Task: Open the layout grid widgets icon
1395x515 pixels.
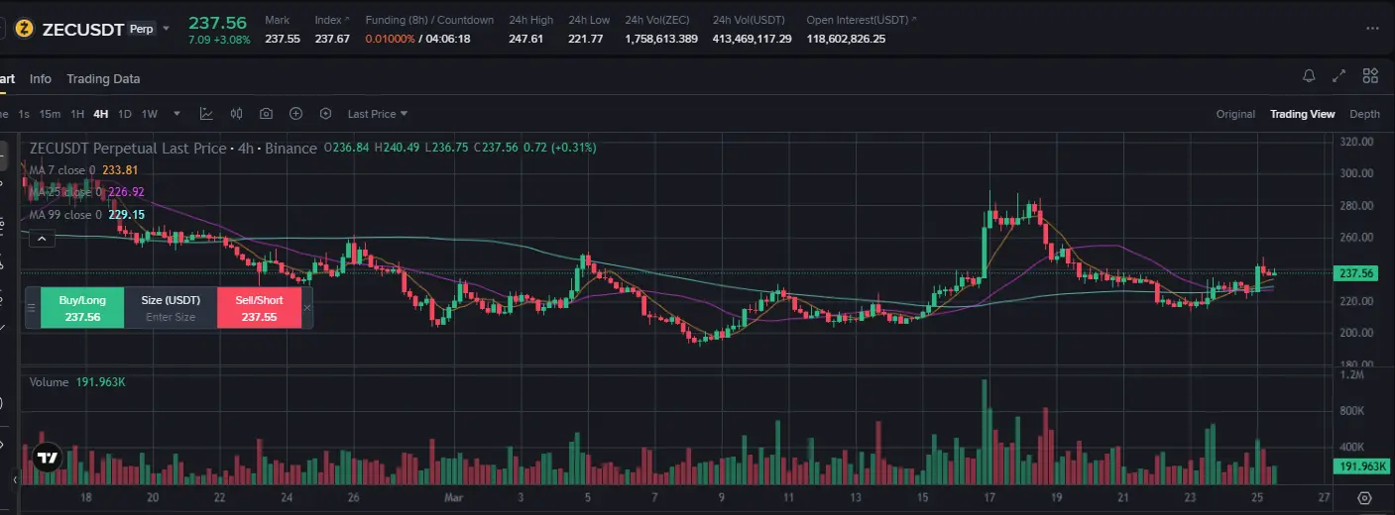Action: (1371, 76)
